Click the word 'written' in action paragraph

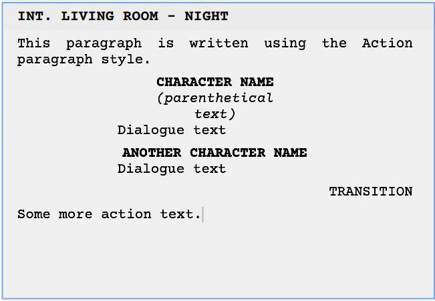(x=219, y=43)
